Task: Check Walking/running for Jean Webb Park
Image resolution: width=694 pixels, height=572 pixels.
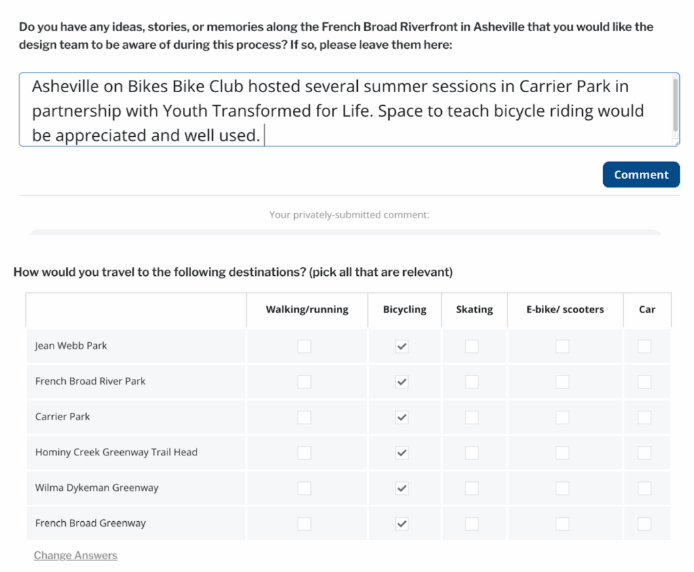Action: 304,346
